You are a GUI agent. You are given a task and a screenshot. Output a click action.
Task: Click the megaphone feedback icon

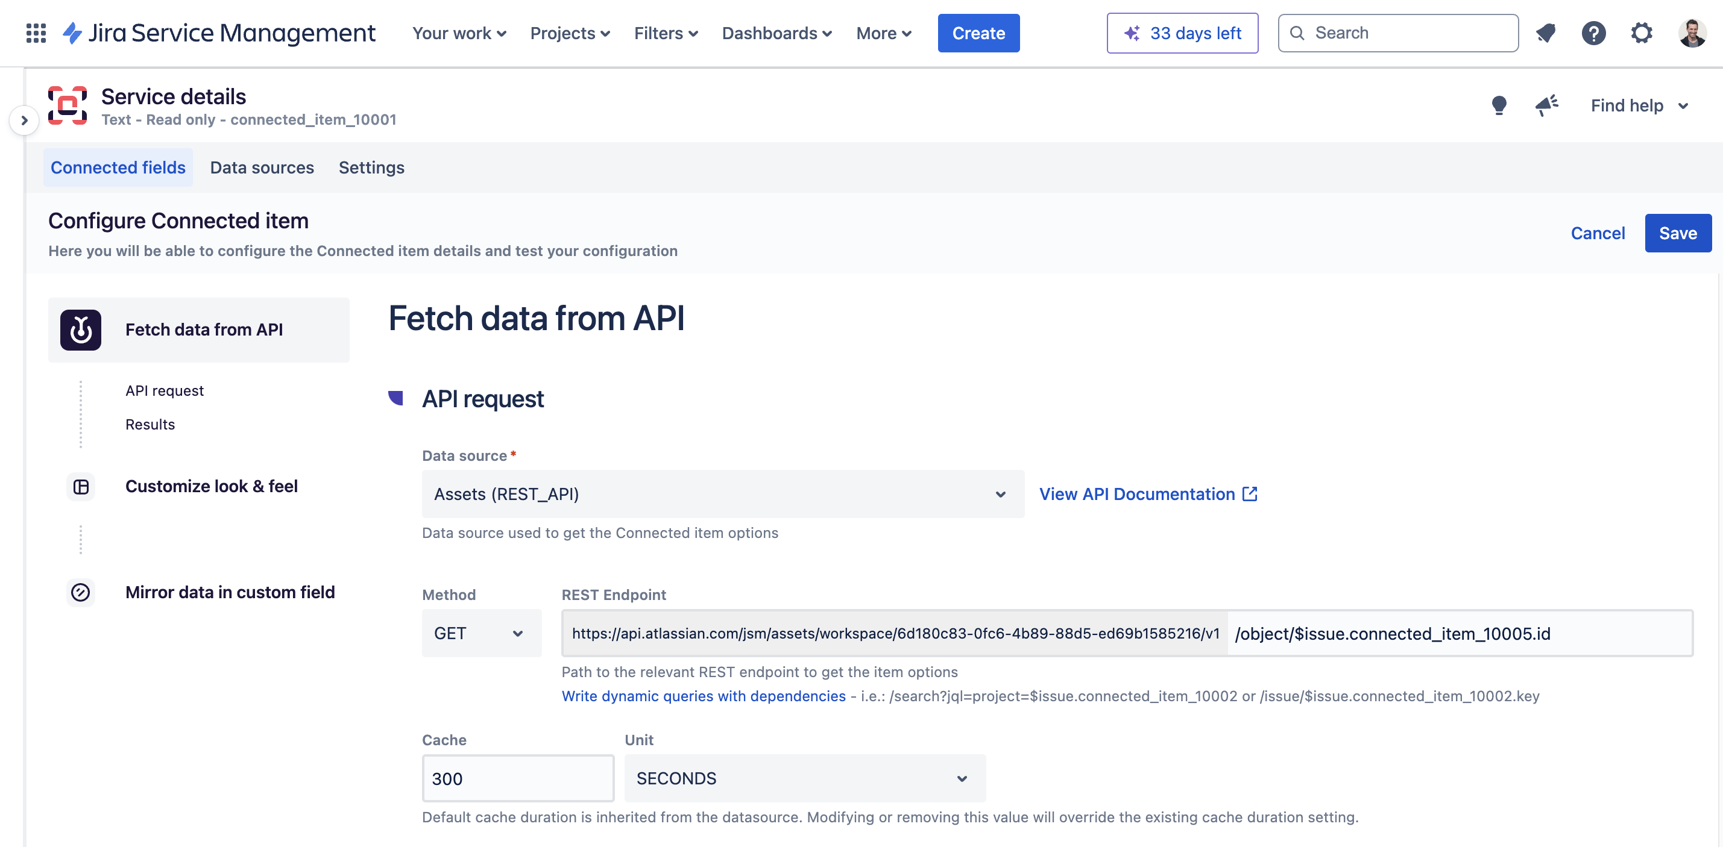pos(1546,105)
